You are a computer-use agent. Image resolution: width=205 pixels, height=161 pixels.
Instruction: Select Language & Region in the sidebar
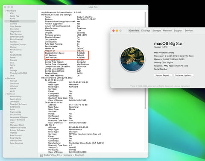(x=19, y=117)
